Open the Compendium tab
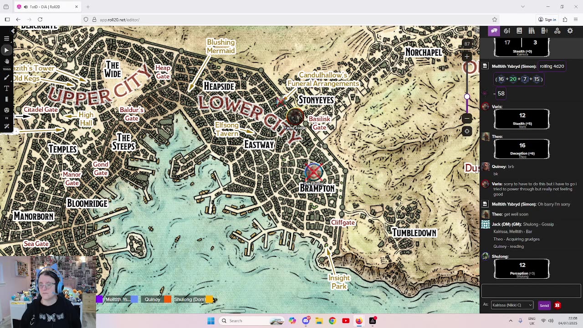Viewport: 583px width, 328px height. [532, 31]
